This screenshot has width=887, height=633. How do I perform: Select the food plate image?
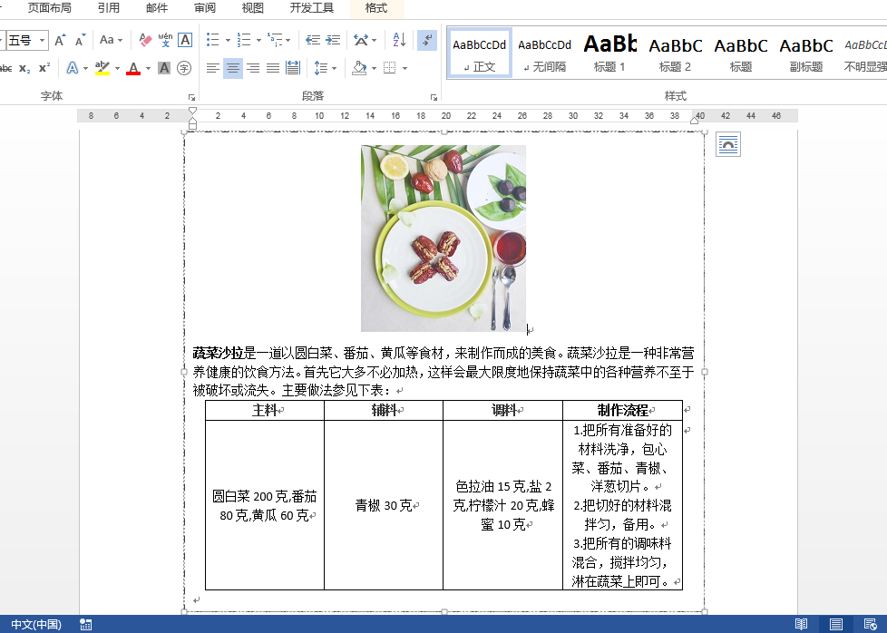pos(443,239)
